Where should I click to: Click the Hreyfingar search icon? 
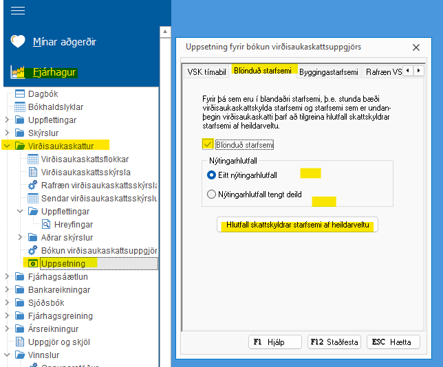click(46, 224)
